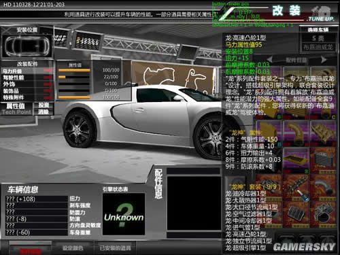Click the 投资 invest Tech Point button
340x255 pixels.
coord(44,105)
